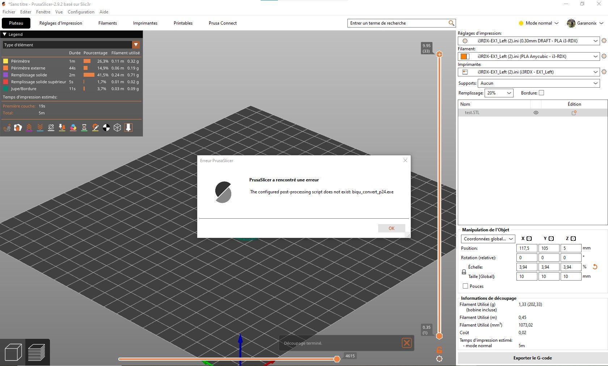This screenshot has width=608, height=366.
Task: Toggle tool marker down-arrow icon
Action: click(128, 127)
